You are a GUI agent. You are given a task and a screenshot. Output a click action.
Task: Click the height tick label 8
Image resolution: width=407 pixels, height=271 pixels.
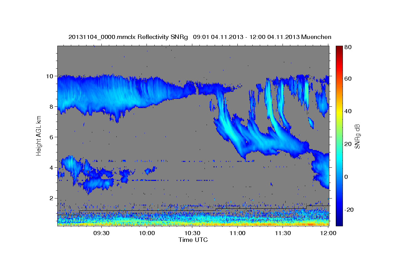pyautogui.click(x=52, y=107)
